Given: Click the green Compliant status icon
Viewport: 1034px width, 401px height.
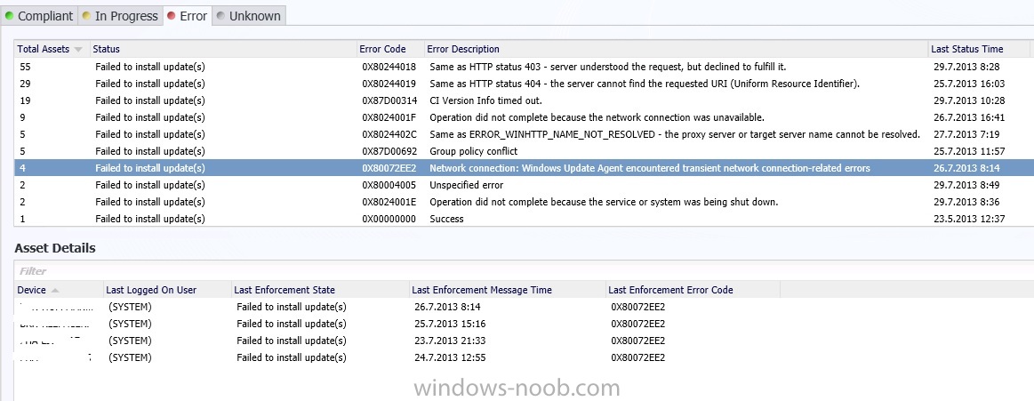Looking at the screenshot, I should (x=9, y=16).
